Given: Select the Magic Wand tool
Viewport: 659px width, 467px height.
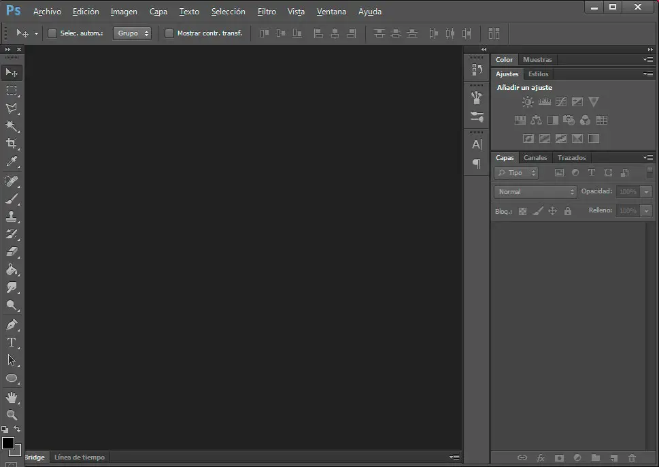Looking at the screenshot, I should pos(12,126).
